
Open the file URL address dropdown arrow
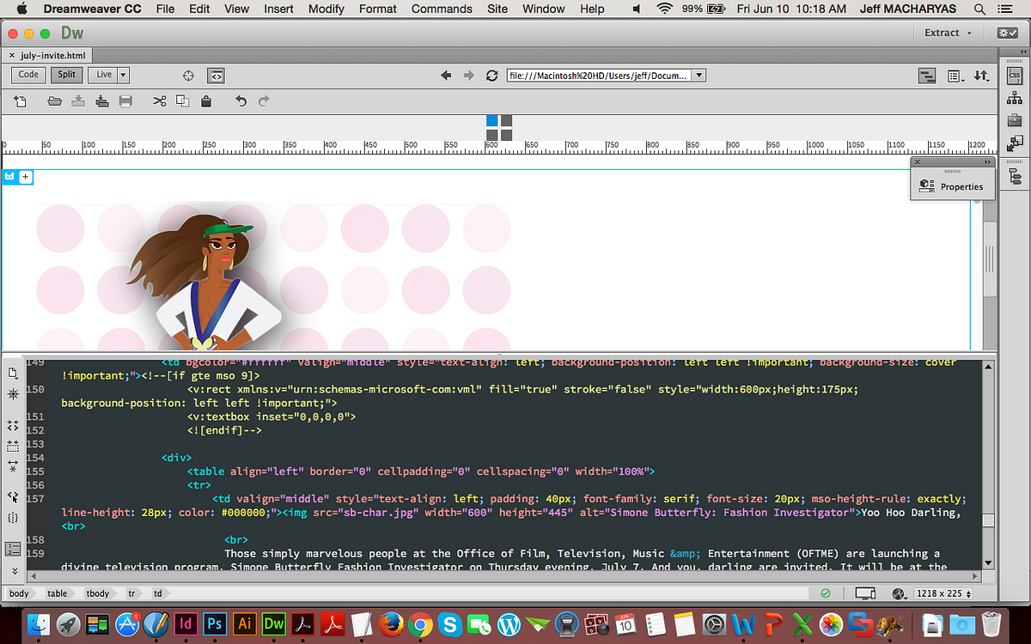tap(699, 76)
